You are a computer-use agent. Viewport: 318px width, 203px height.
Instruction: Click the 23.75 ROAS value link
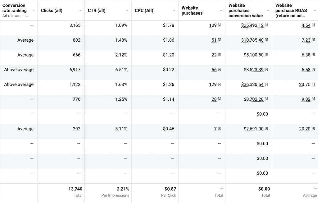tap(305, 84)
